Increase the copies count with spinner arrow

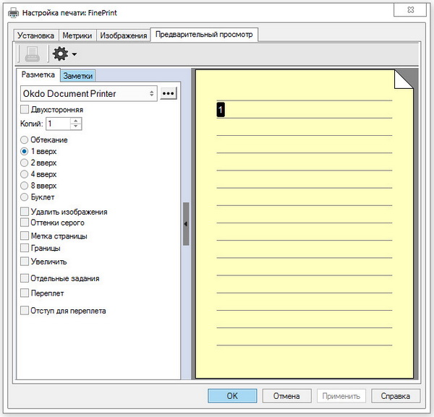(77, 121)
